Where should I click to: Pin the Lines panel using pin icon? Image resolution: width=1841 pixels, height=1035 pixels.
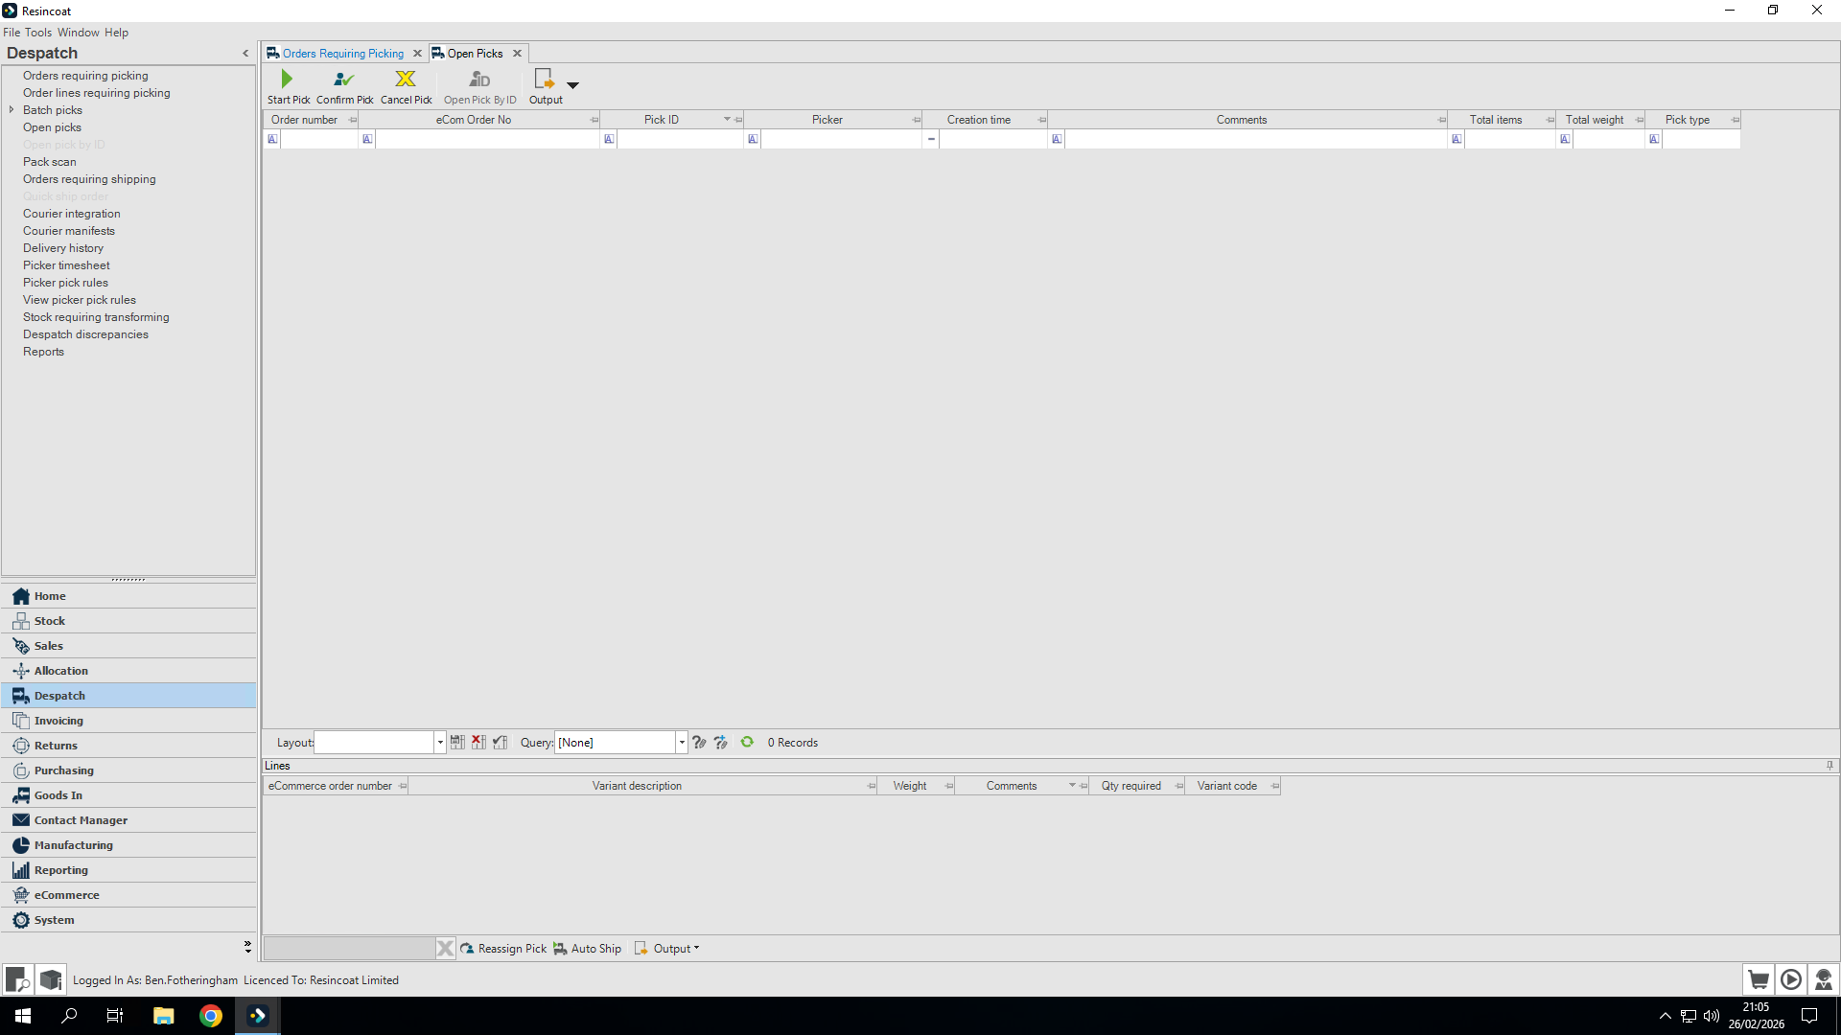(1829, 765)
